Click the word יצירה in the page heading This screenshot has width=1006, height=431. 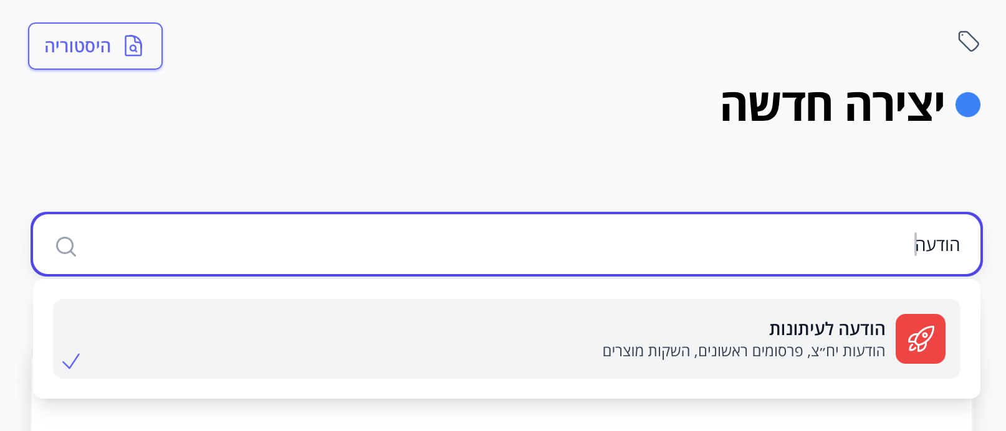[894, 105]
